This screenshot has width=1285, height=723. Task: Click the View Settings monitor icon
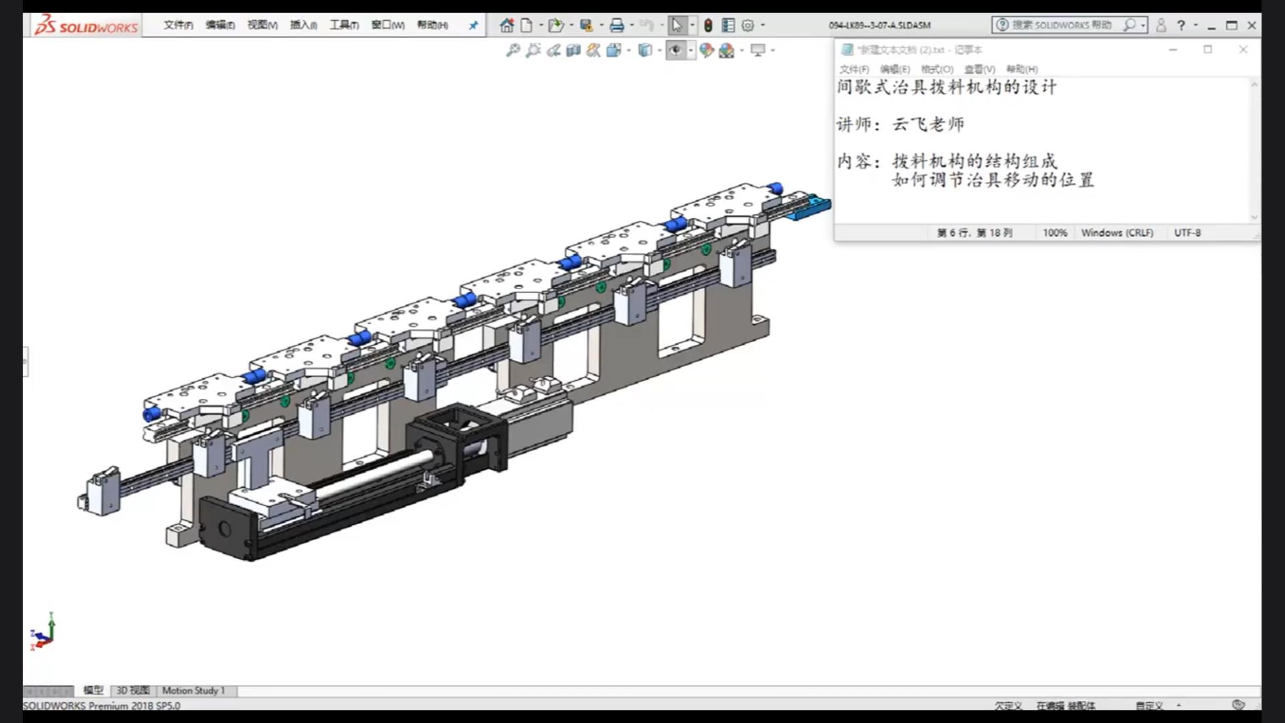[758, 50]
